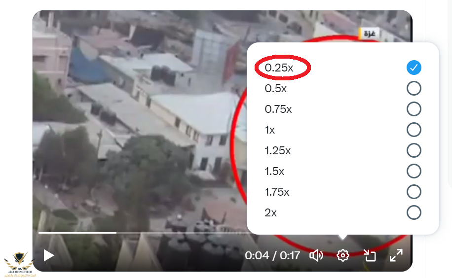Choose the 1.5x speed menu entry
Image resolution: width=452 pixels, height=278 pixels.
343,171
